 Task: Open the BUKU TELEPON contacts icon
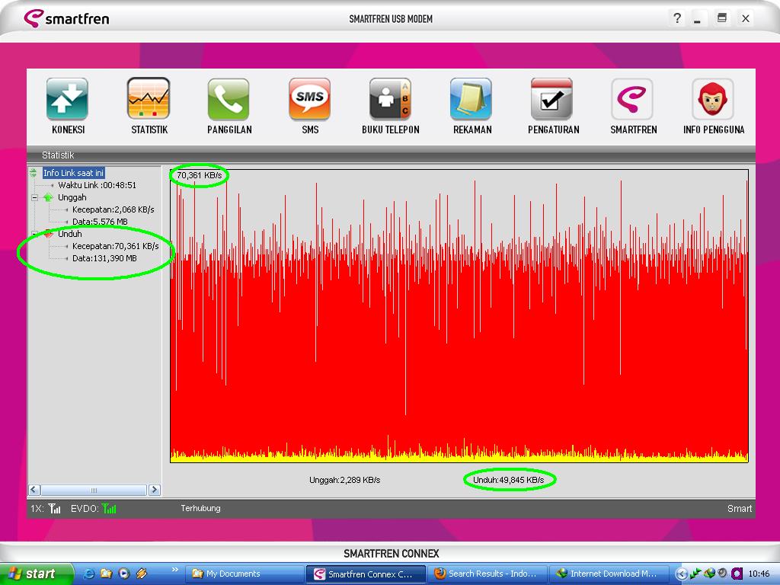(x=390, y=99)
